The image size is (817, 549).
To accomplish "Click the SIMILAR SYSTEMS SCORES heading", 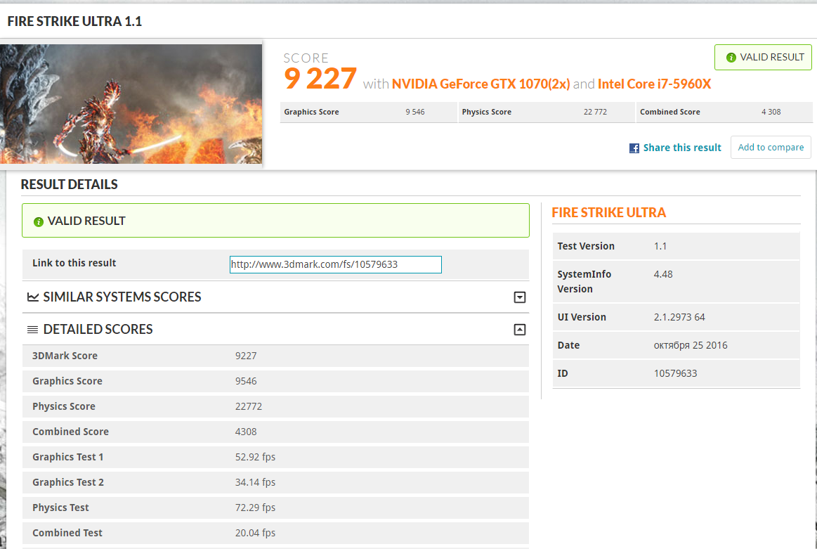I will pos(122,297).
